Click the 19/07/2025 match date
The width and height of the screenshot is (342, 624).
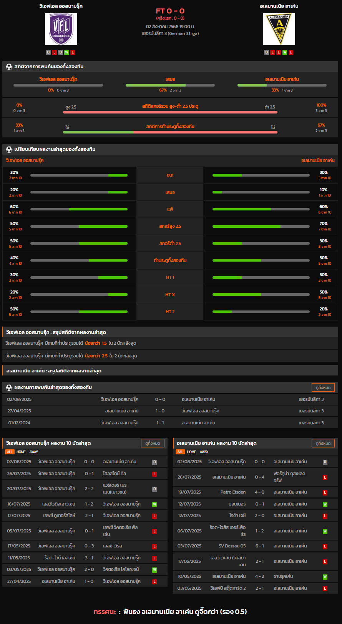tap(189, 492)
